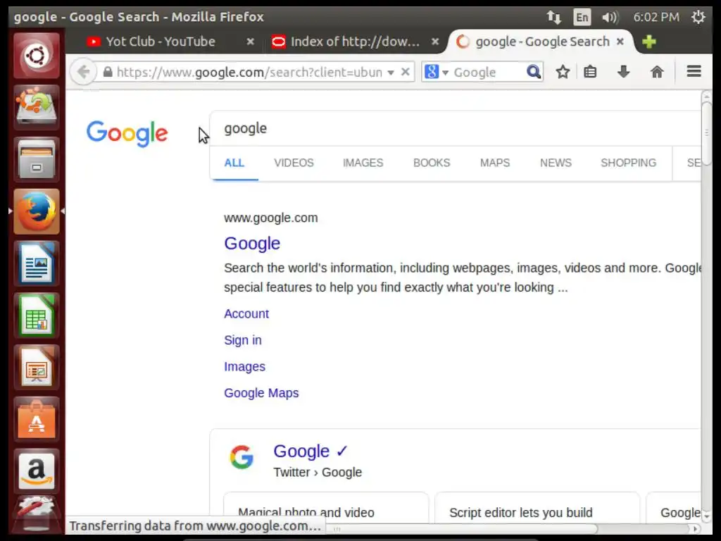Open LibreOffice Calc from dock
The image size is (721, 541).
pyautogui.click(x=37, y=316)
